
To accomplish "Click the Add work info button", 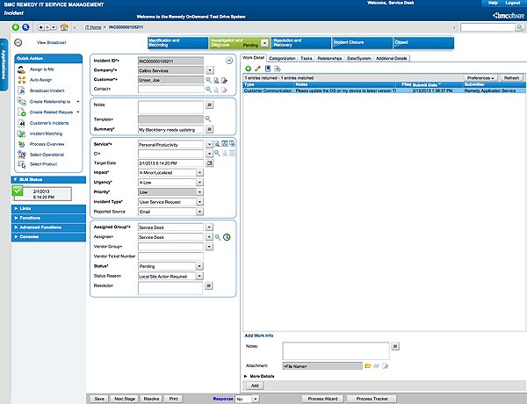I will pos(255,386).
